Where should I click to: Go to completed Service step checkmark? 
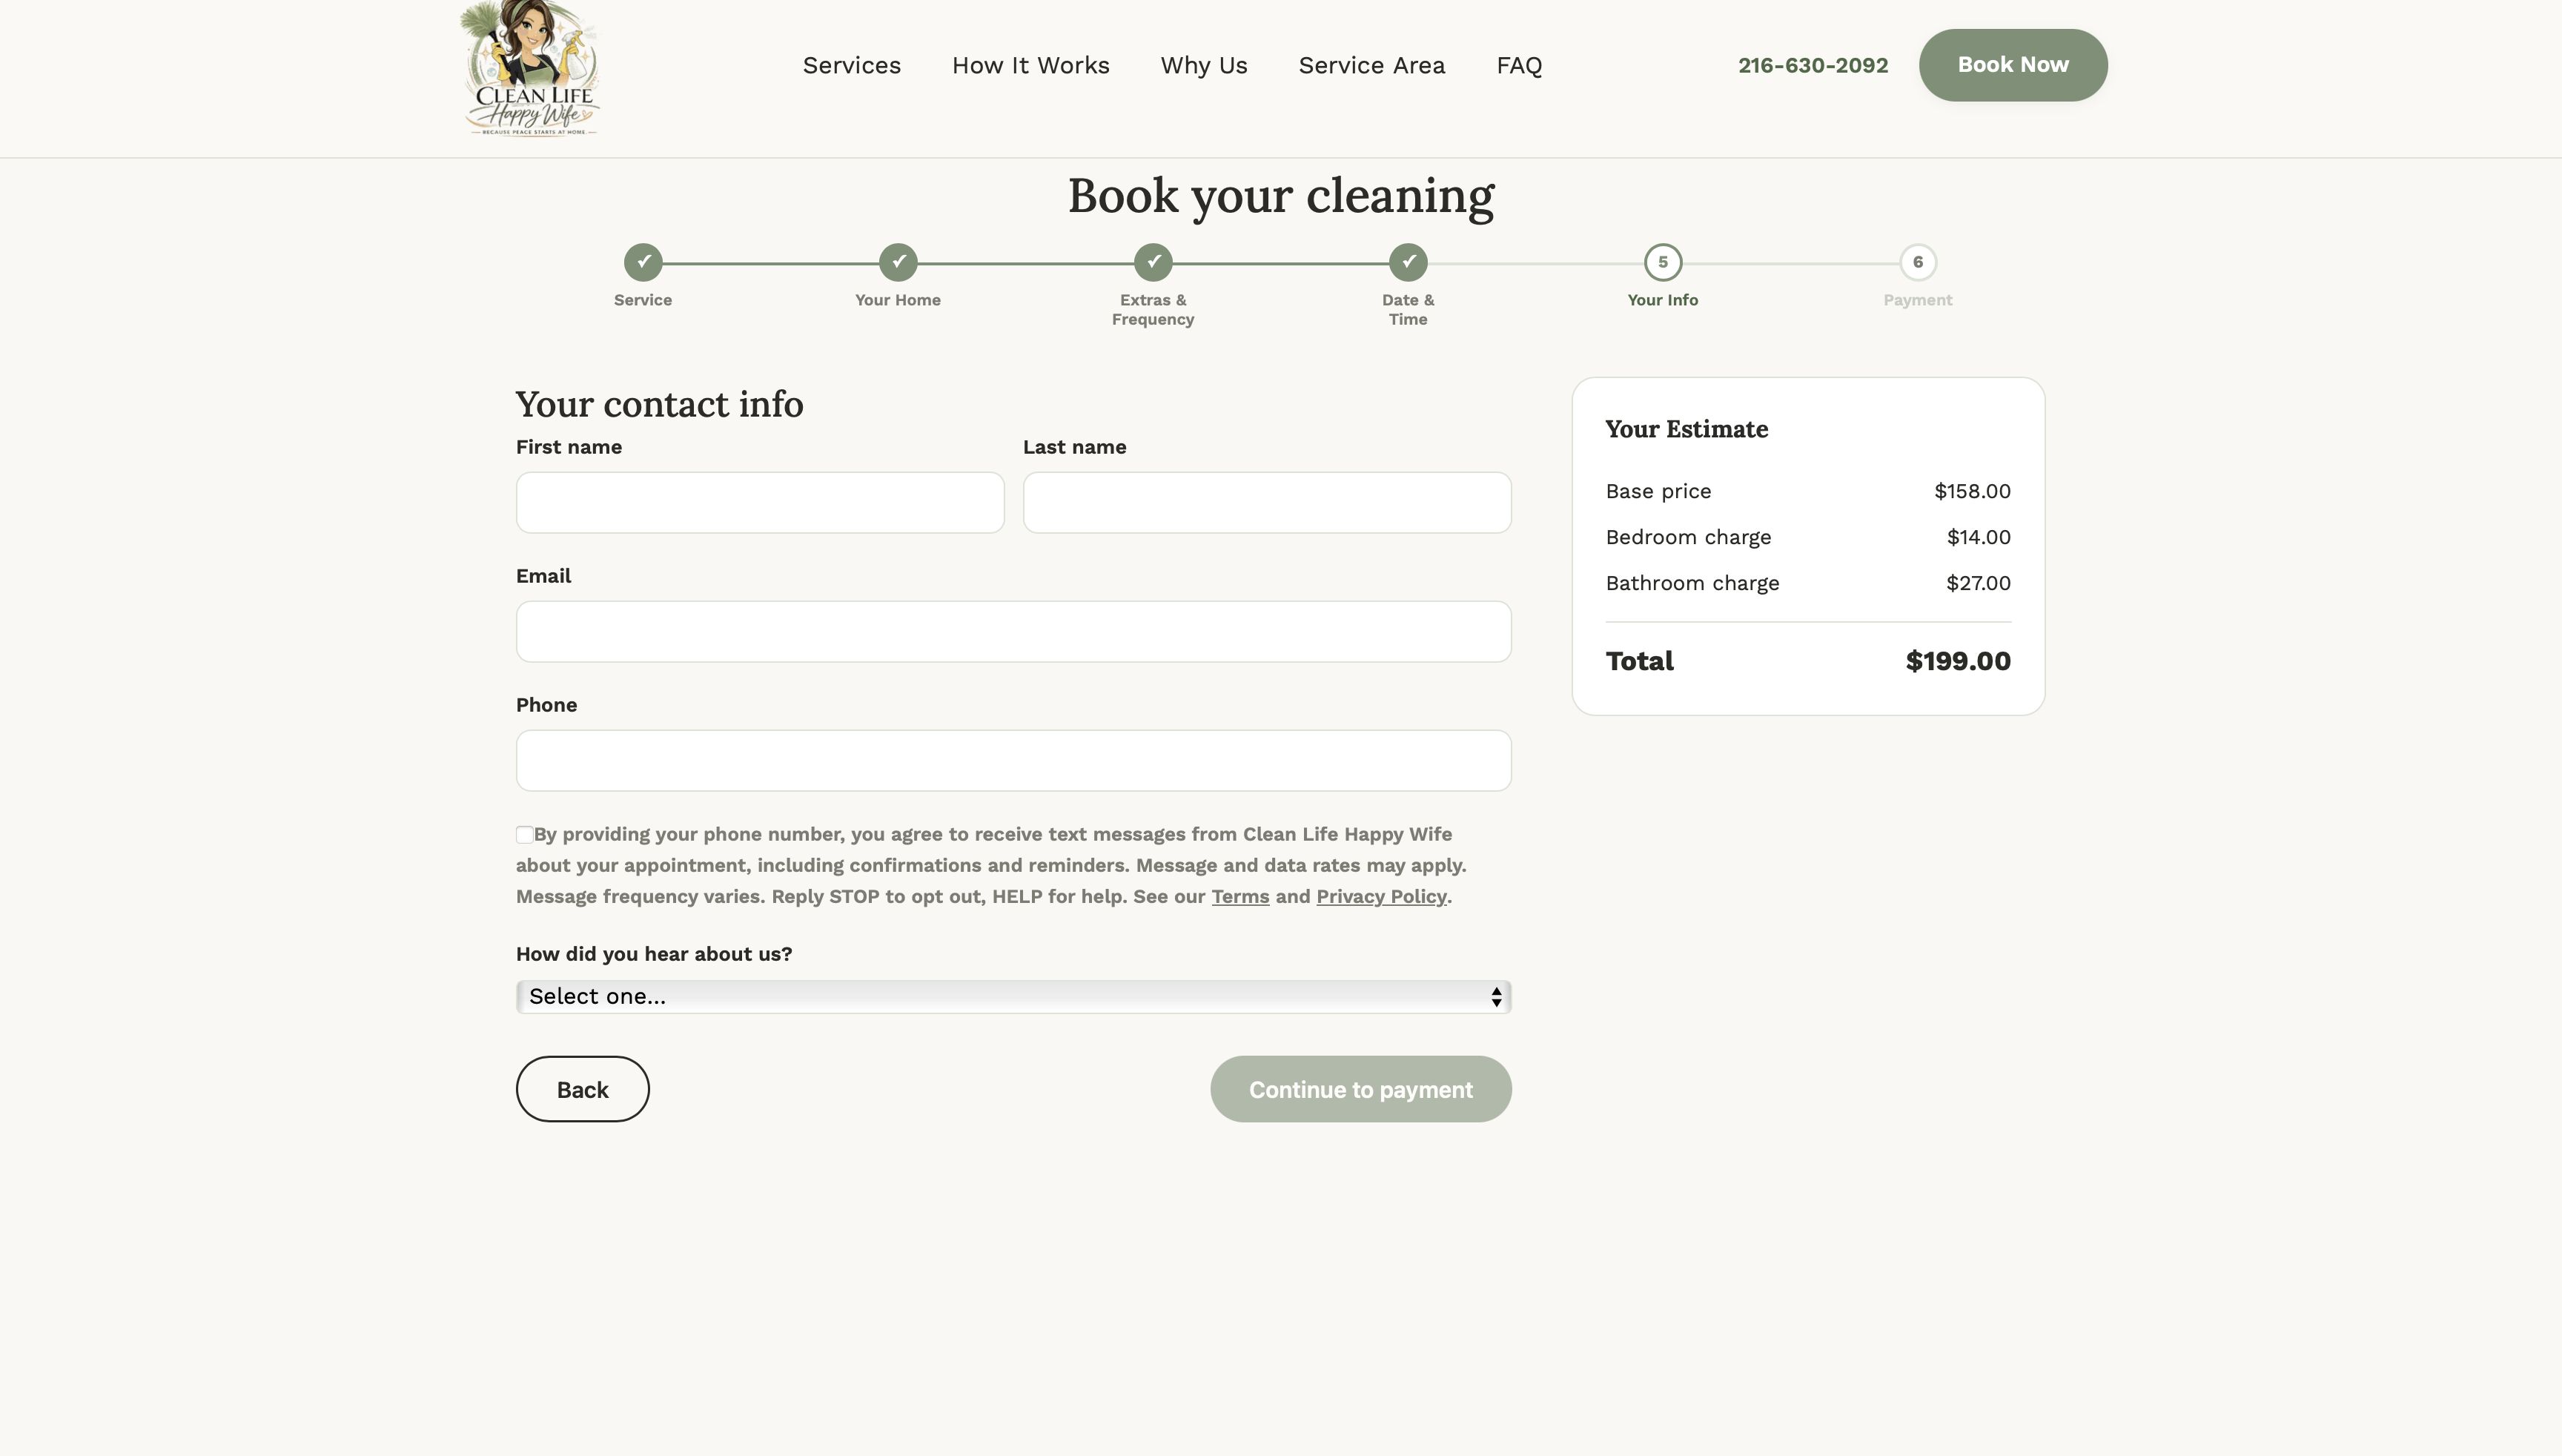click(643, 263)
